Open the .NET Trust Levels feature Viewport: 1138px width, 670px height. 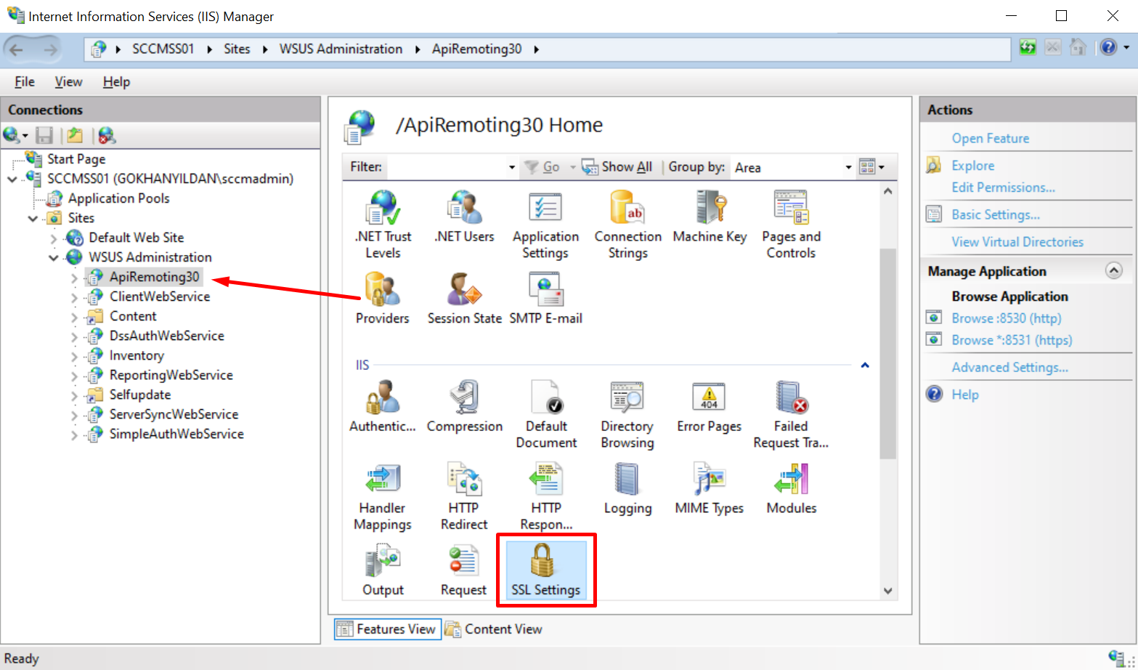pyautogui.click(x=383, y=224)
